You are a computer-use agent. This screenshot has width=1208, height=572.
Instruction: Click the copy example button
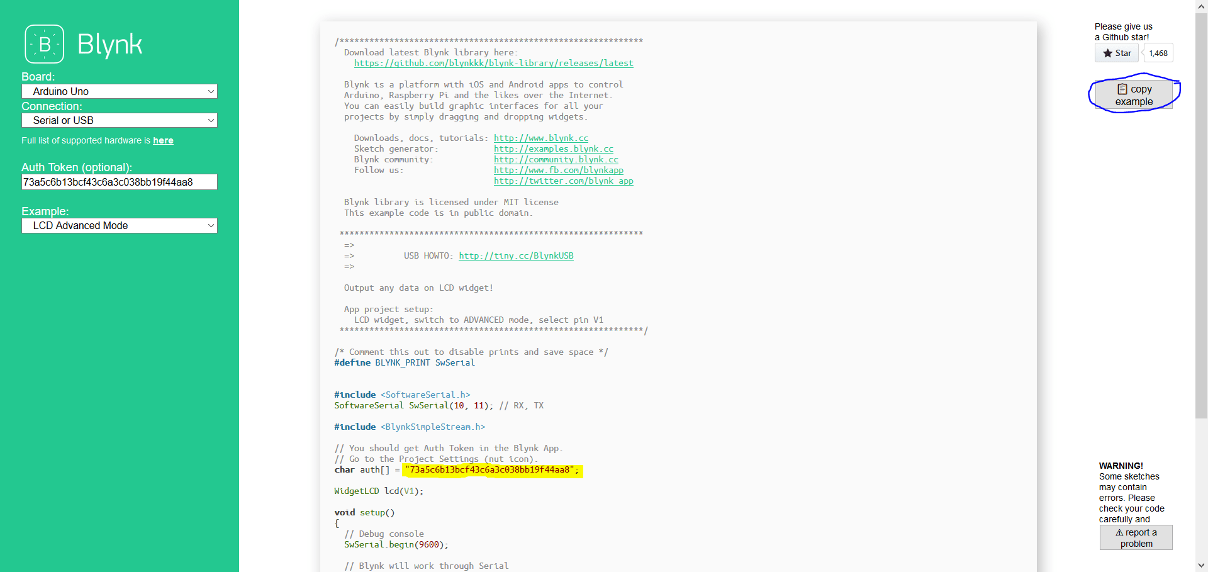point(1134,95)
